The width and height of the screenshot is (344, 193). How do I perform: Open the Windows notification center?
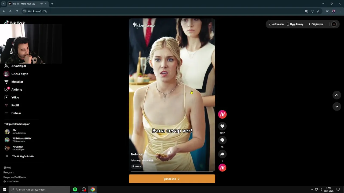338,190
